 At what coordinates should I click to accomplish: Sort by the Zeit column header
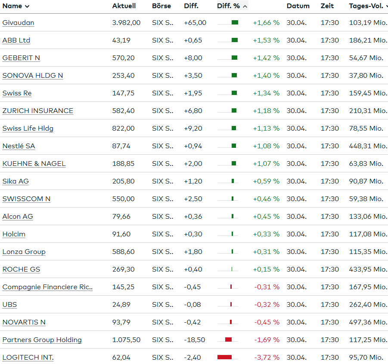(327, 6)
